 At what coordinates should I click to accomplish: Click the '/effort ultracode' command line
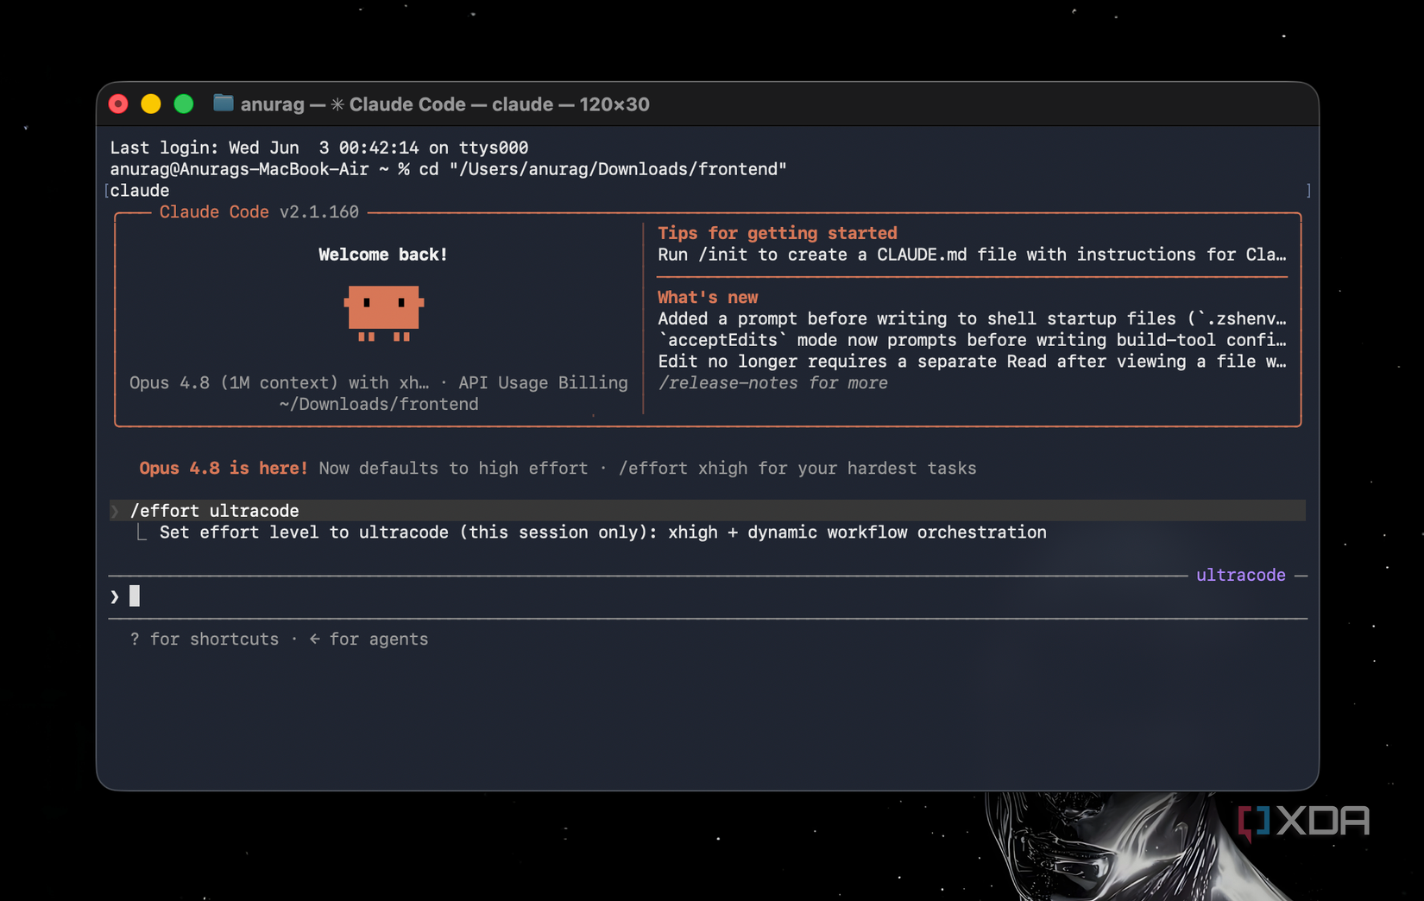(x=708, y=511)
